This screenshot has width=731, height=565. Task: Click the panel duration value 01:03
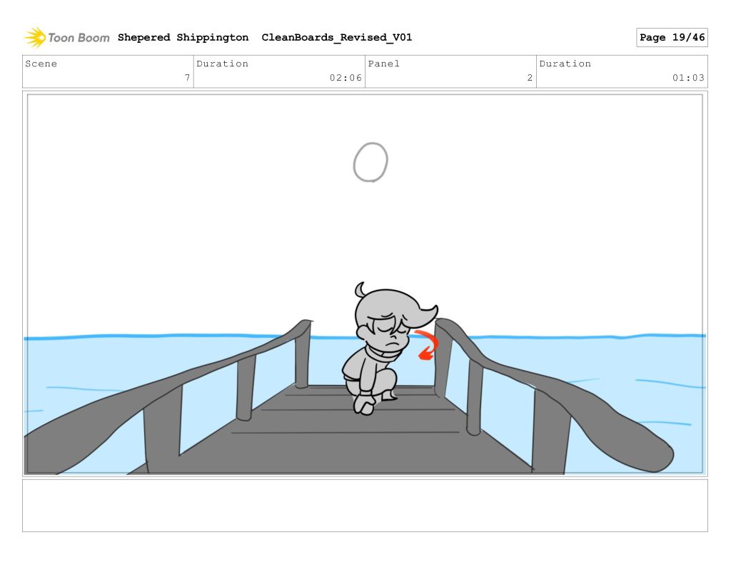pyautogui.click(x=688, y=78)
